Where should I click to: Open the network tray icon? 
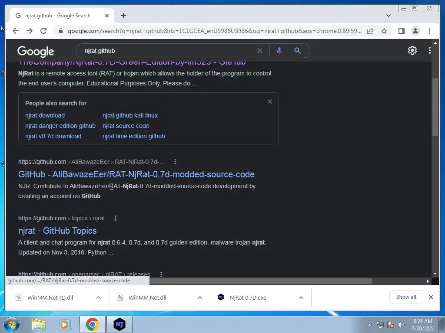(x=380, y=325)
